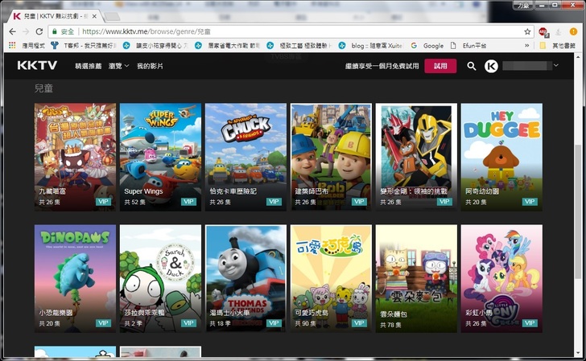Click VIP badge on 建築師巴布

click(359, 202)
